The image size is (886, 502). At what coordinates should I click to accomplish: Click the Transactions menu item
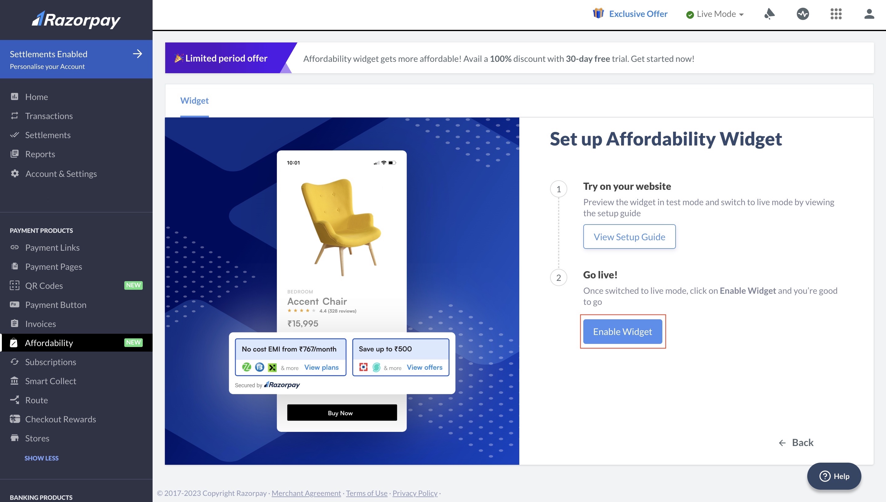tap(49, 115)
